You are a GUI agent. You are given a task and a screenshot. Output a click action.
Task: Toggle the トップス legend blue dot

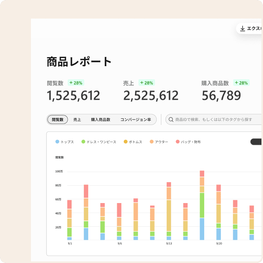(57, 142)
